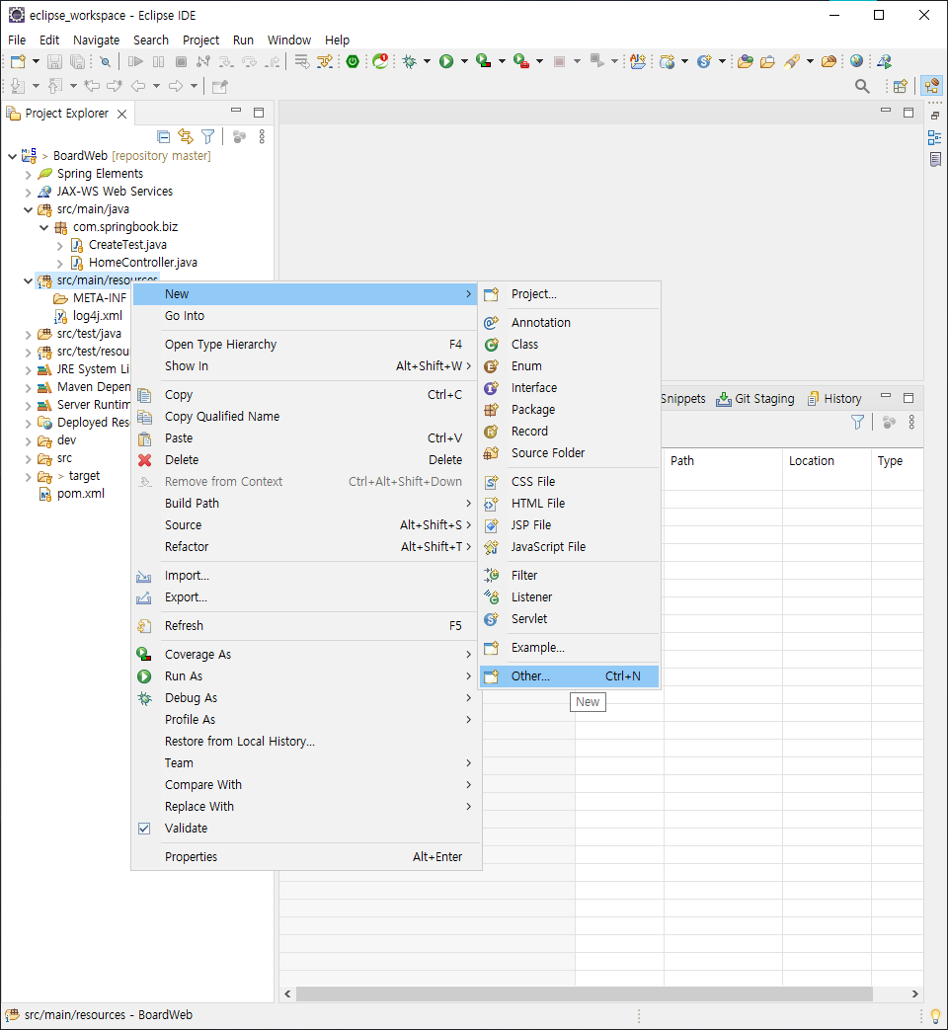
Task: Expand JAX-WS Web Services node
Action: [x=28, y=192]
